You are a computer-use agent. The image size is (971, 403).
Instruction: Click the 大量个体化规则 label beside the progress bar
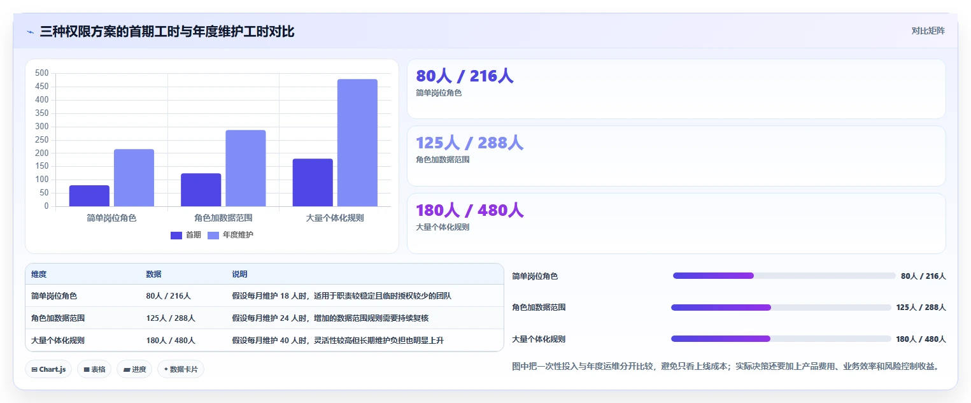pos(539,339)
